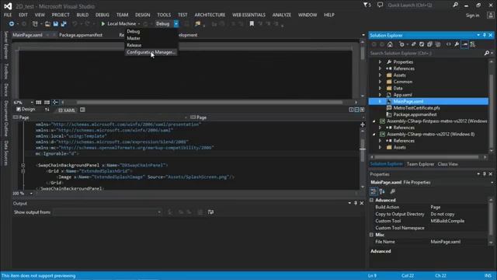This screenshot has width=497, height=280.
Task: Switch to the XAML view tab
Action: 67,110
